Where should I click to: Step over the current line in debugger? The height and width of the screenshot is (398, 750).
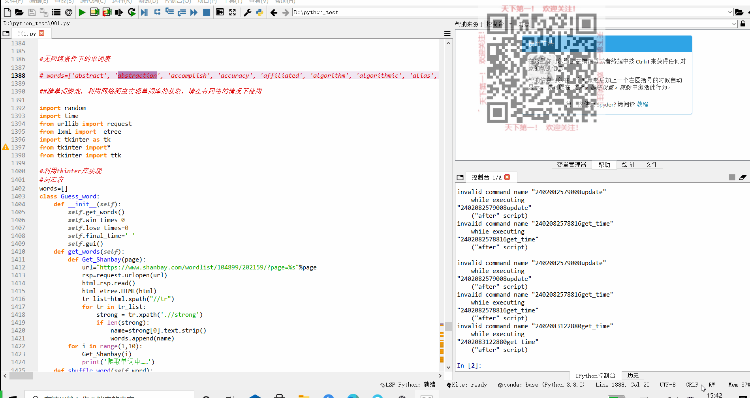pos(157,12)
